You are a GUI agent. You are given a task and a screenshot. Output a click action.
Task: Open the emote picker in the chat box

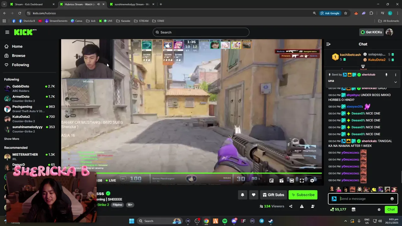click(392, 199)
